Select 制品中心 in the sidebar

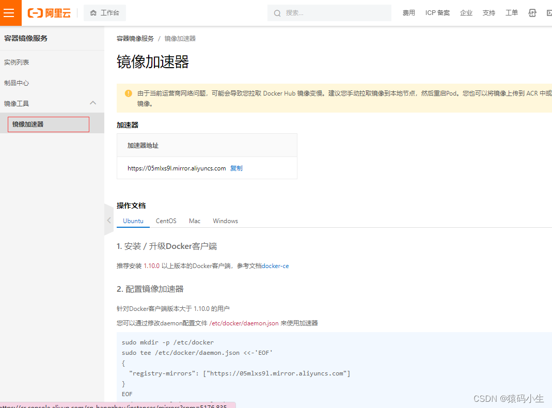[x=17, y=83]
